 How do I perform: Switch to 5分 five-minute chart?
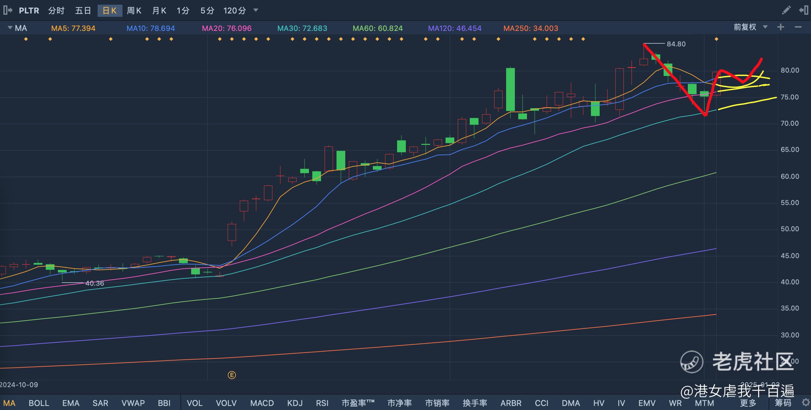(x=207, y=11)
